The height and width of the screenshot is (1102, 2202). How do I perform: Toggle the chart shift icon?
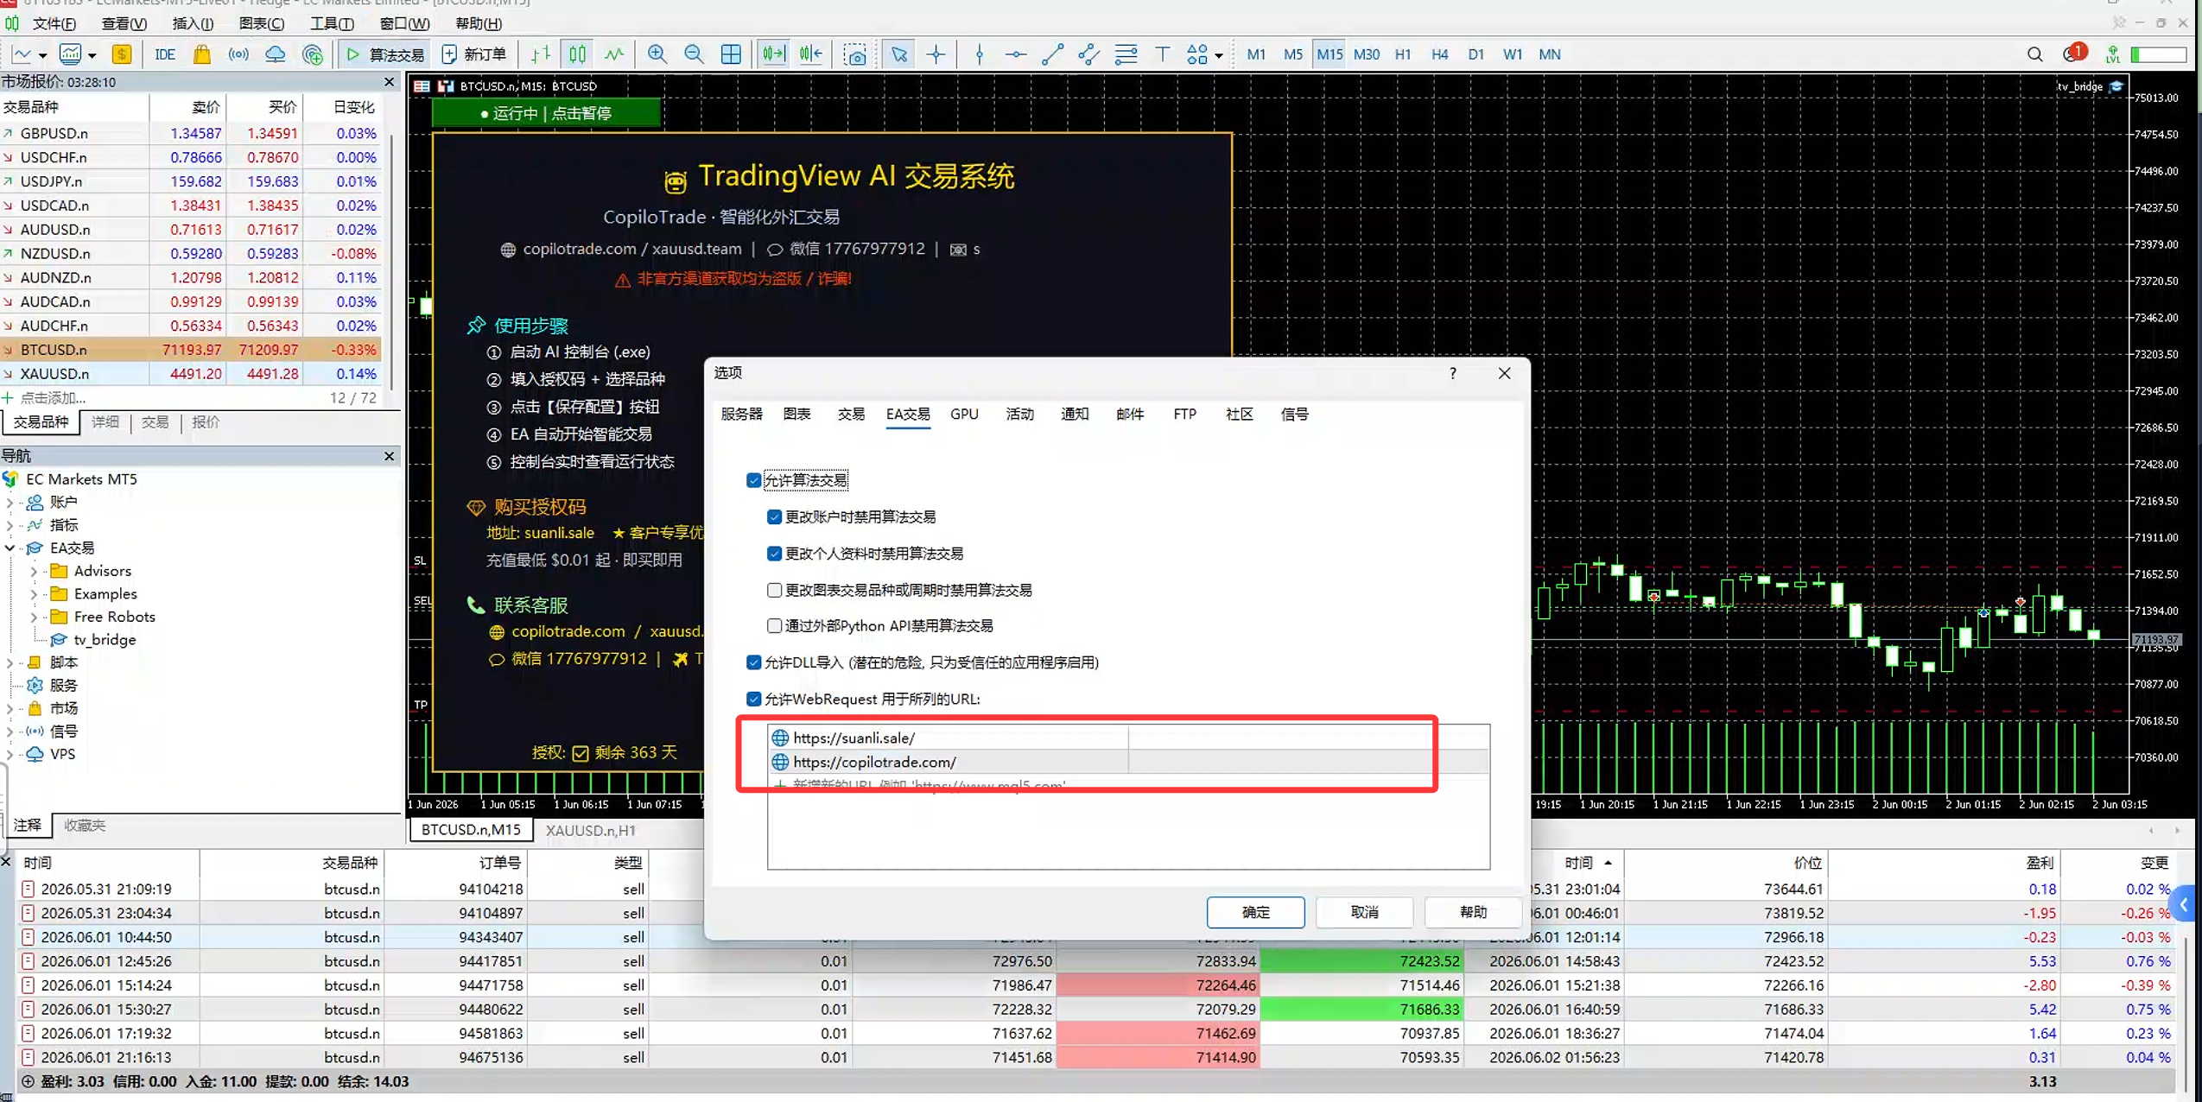click(810, 54)
